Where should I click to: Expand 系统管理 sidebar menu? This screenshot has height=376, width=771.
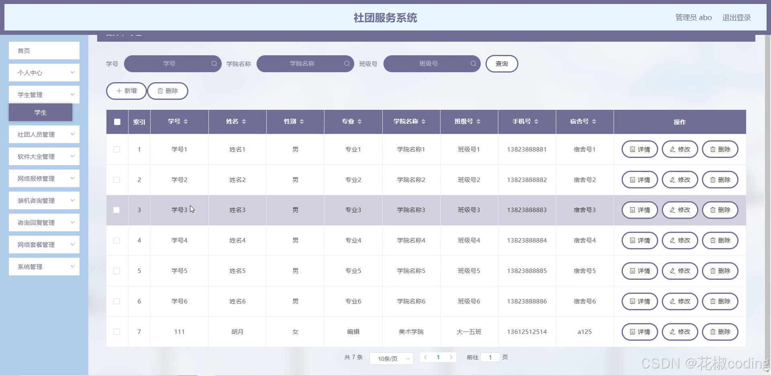(x=44, y=267)
